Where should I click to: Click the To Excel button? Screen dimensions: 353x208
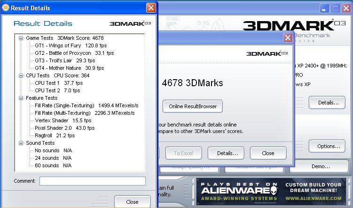[x=183, y=153]
